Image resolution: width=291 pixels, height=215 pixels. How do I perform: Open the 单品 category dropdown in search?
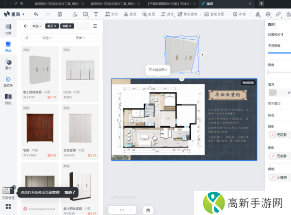pyautogui.click(x=37, y=26)
